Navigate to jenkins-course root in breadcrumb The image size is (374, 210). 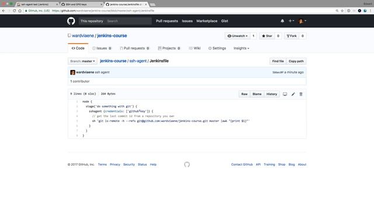click(113, 61)
